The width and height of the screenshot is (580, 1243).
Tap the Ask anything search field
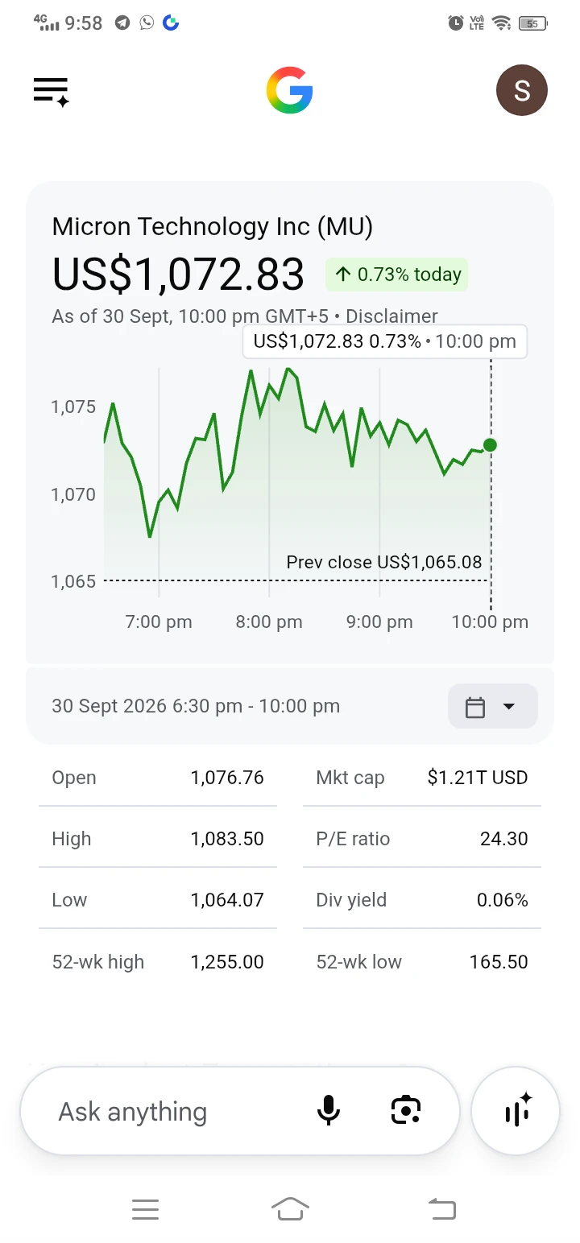point(240,1111)
